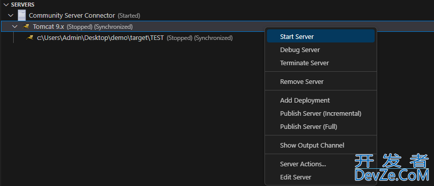This screenshot has height=186, width=434.
Task: Open Show Output Channel entry
Action: [x=320, y=146]
